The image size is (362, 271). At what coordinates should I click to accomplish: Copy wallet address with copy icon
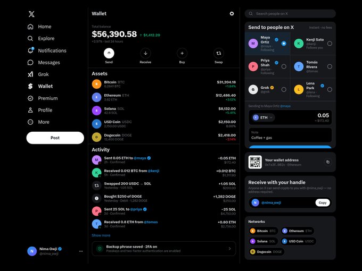tap(328, 162)
